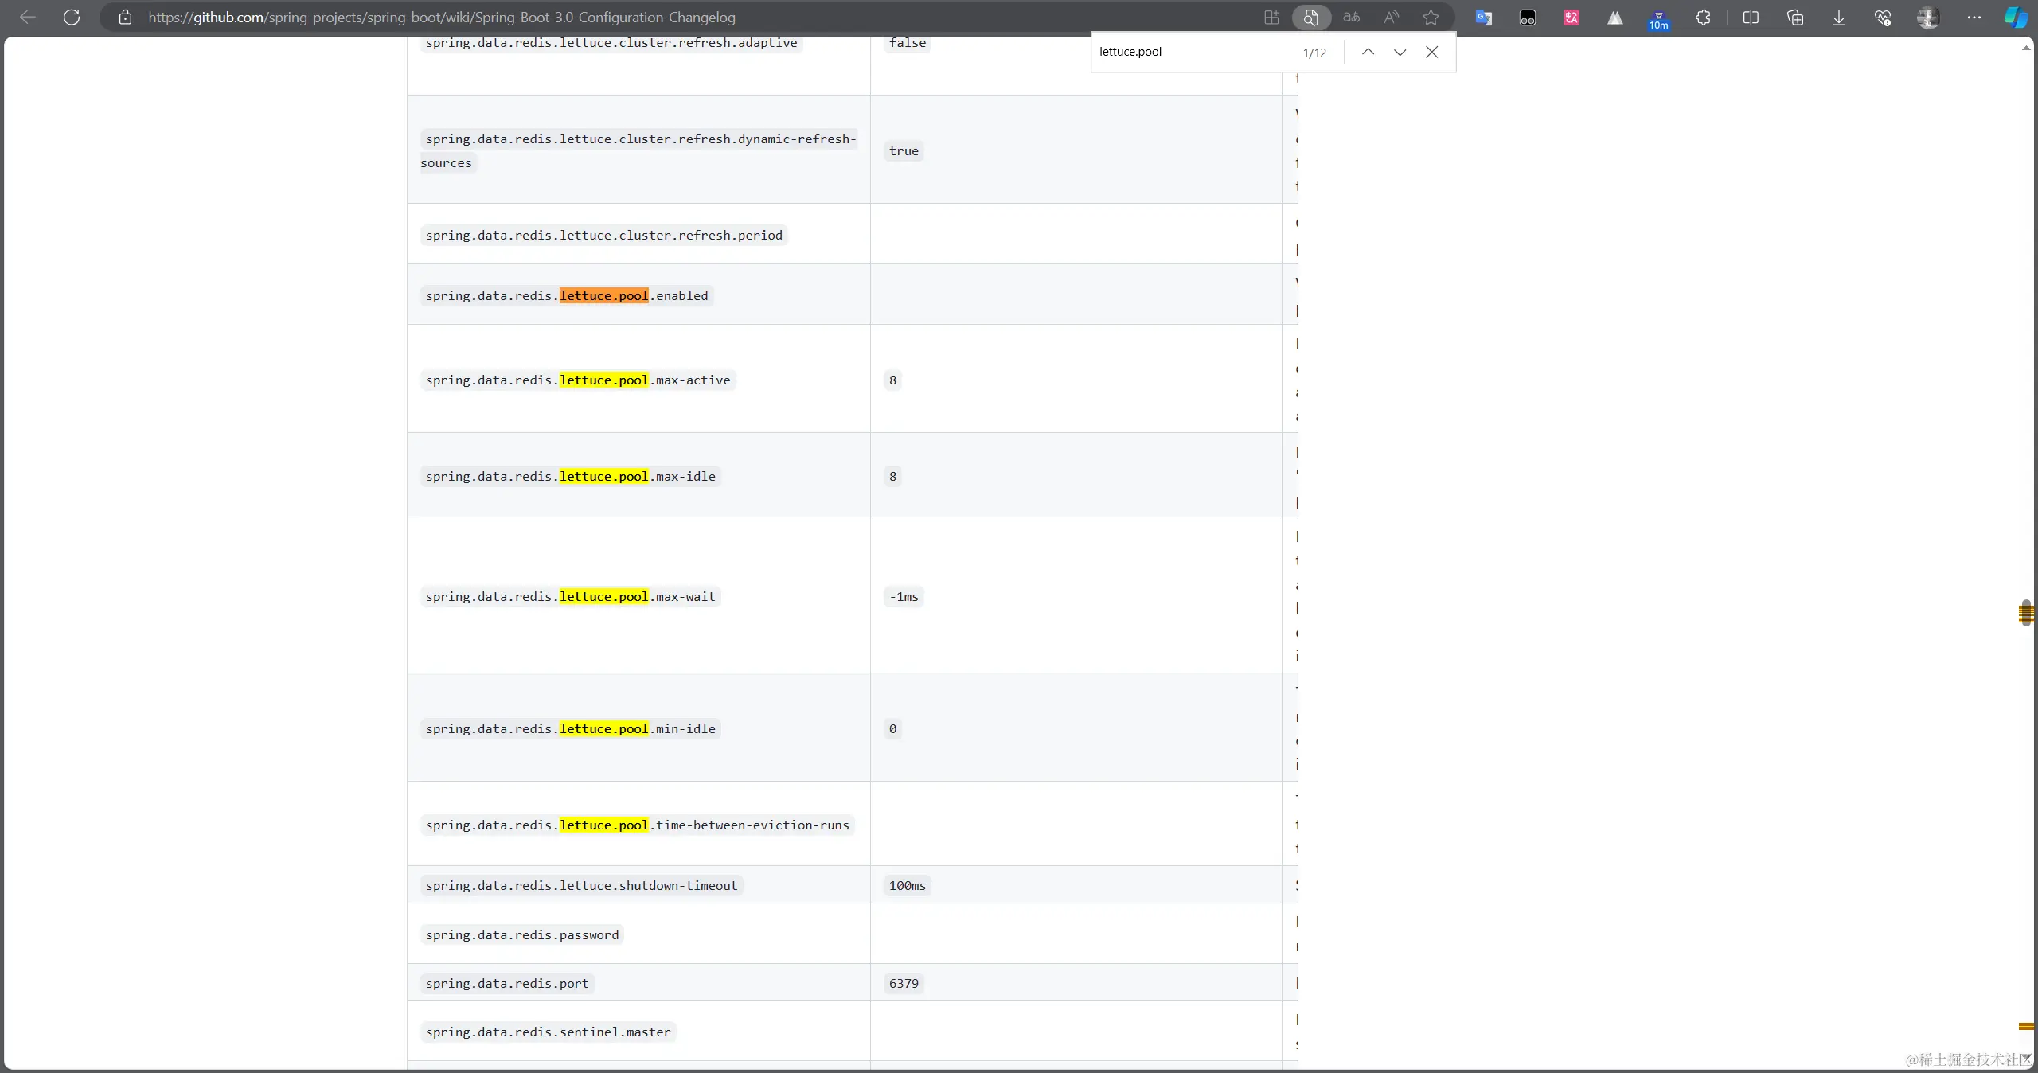2038x1073 pixels.
Task: Open the 10m timer extension
Action: (x=1658, y=18)
